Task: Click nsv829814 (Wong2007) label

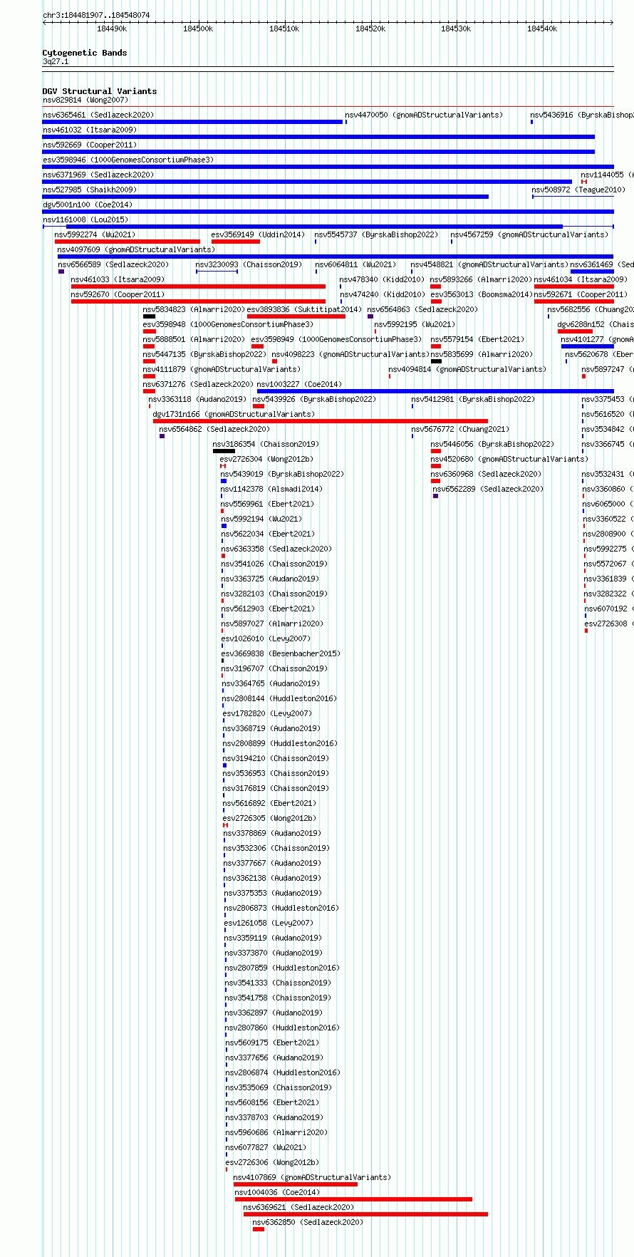Action: [x=85, y=100]
